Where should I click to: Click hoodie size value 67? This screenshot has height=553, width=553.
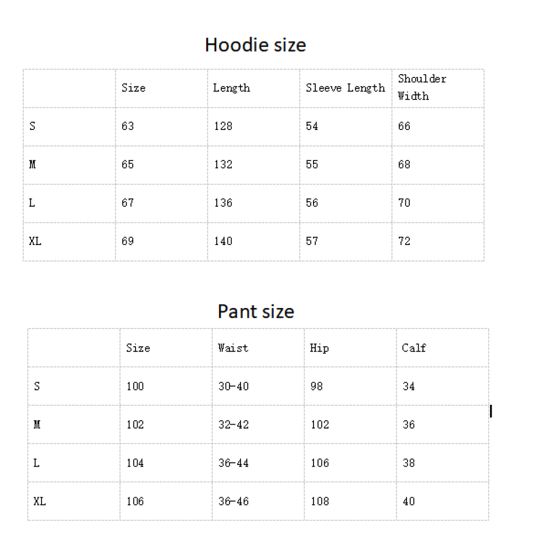[161, 204]
